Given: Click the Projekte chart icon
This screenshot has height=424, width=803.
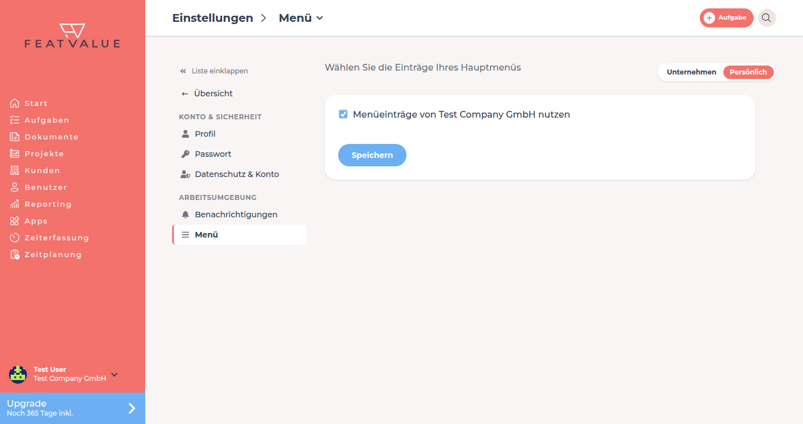Looking at the screenshot, I should pos(15,153).
